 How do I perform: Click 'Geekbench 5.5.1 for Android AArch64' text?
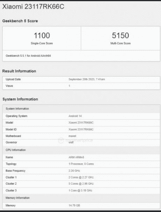(28, 56)
